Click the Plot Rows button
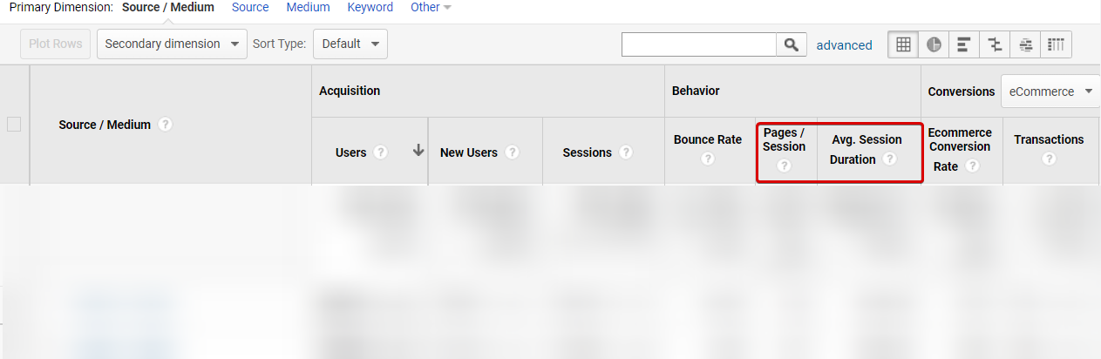1101x359 pixels. click(x=55, y=44)
